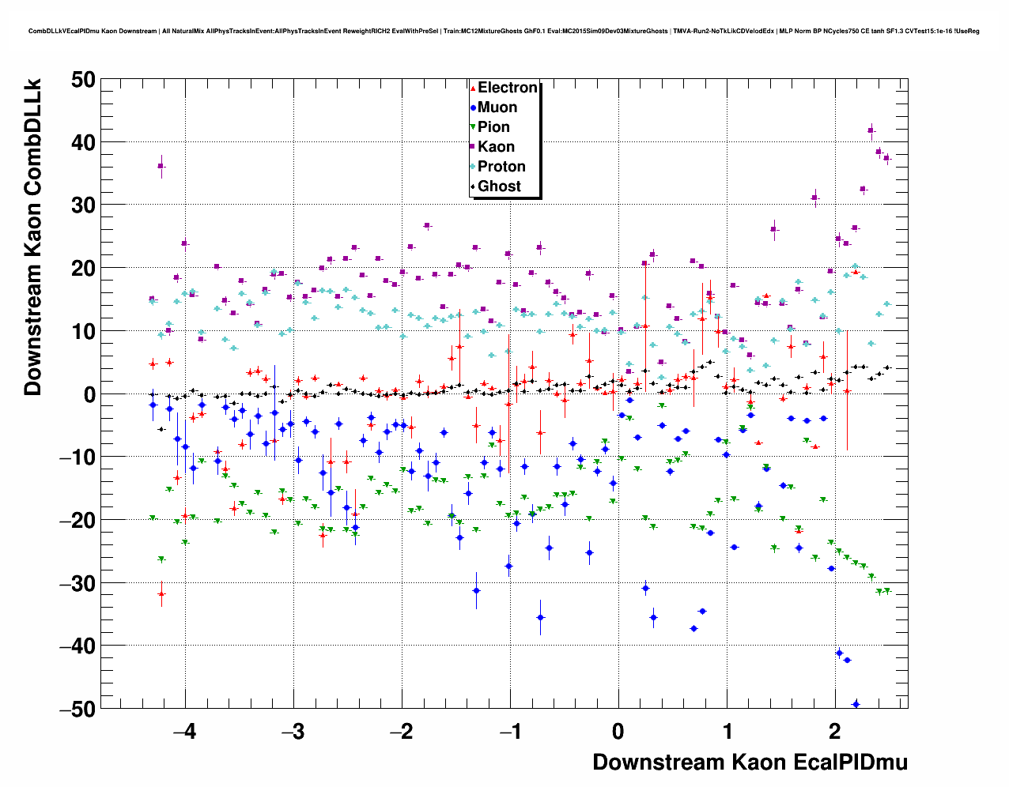Click the 50 tick label on y-axis

82,80
